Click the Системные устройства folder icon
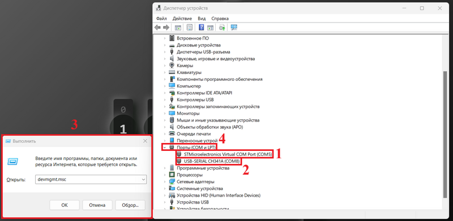The width and height of the screenshot is (453, 221). [x=172, y=188]
